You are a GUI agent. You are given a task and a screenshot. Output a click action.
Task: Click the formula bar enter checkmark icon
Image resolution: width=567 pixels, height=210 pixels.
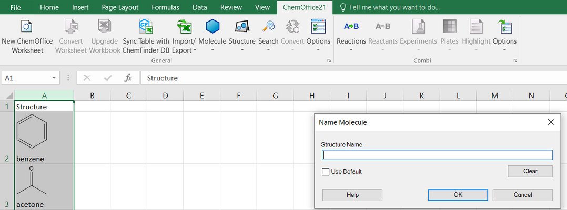point(107,78)
